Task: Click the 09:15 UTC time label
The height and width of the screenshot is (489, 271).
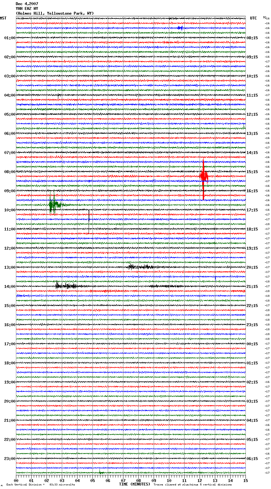Action: tap(252, 57)
